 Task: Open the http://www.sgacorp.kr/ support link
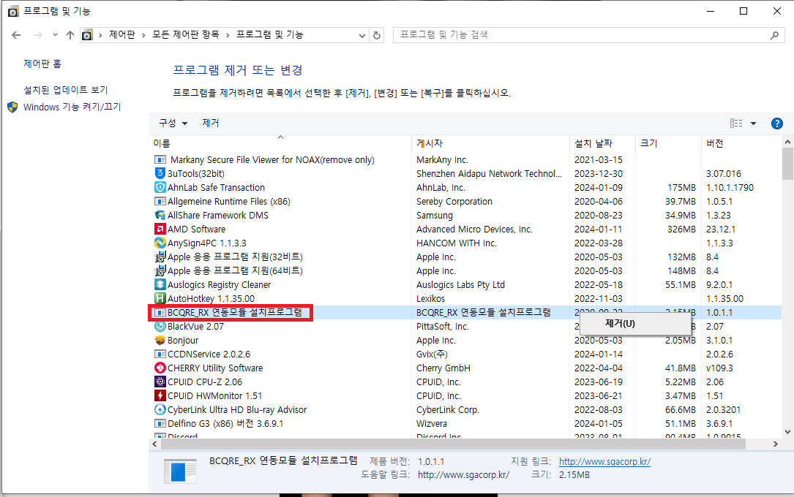(x=604, y=462)
